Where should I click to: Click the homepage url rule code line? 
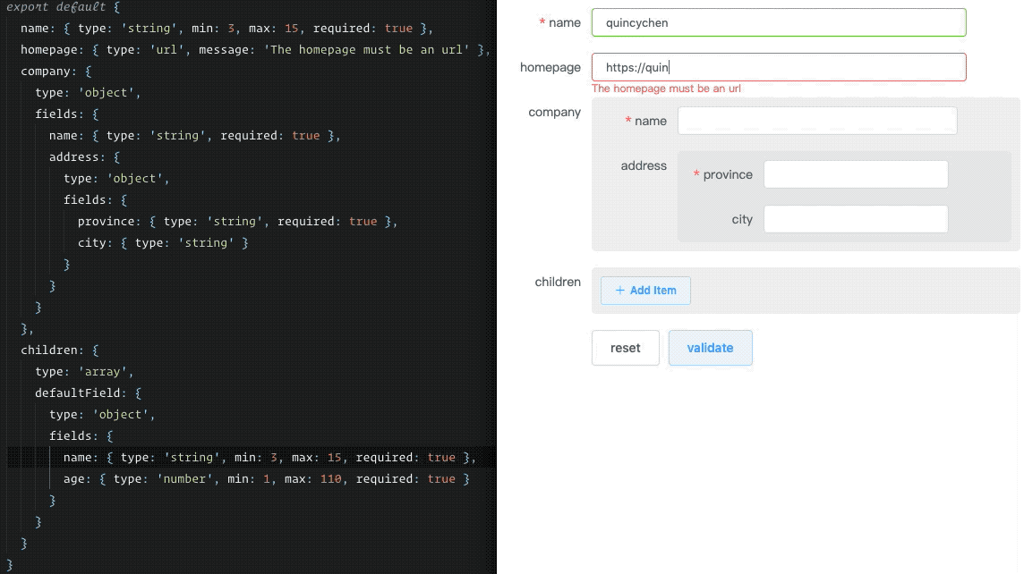(x=255, y=49)
